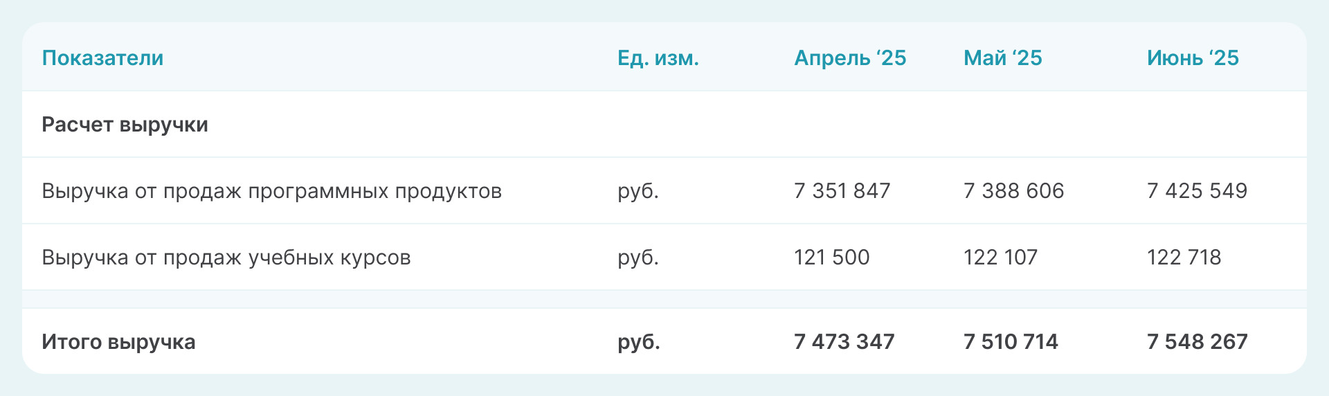Select April software revenue value 7 351 847
The height and width of the screenshot is (396, 1329).
pos(842,191)
